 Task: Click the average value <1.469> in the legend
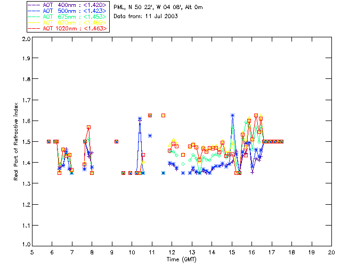click(95, 22)
